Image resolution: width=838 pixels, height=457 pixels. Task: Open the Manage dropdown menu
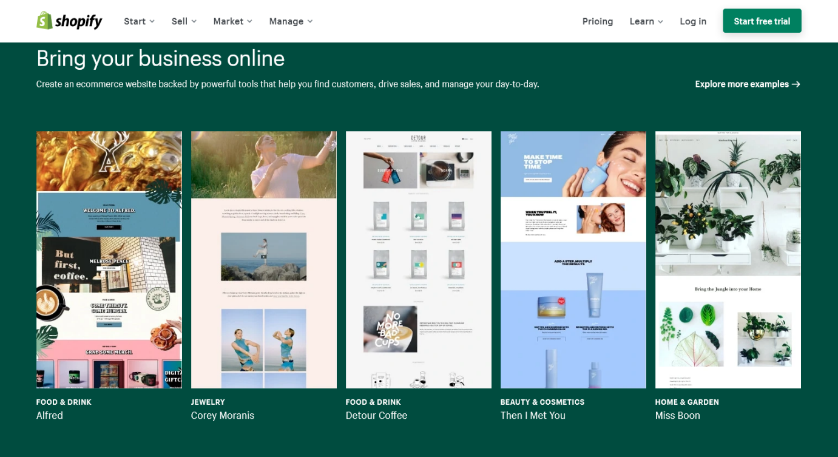coord(291,21)
